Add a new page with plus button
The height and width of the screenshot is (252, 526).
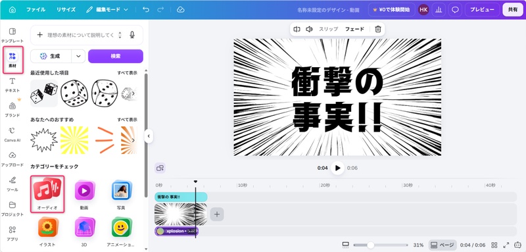coord(217,214)
